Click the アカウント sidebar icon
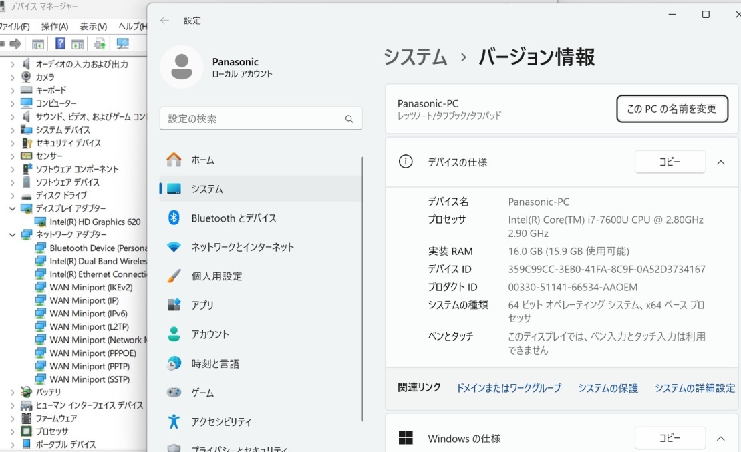Screen dimensions: 741x452 (174, 334)
